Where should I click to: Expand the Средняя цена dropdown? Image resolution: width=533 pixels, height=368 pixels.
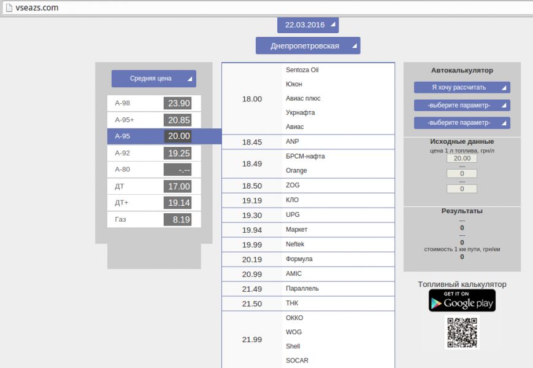[x=154, y=79]
